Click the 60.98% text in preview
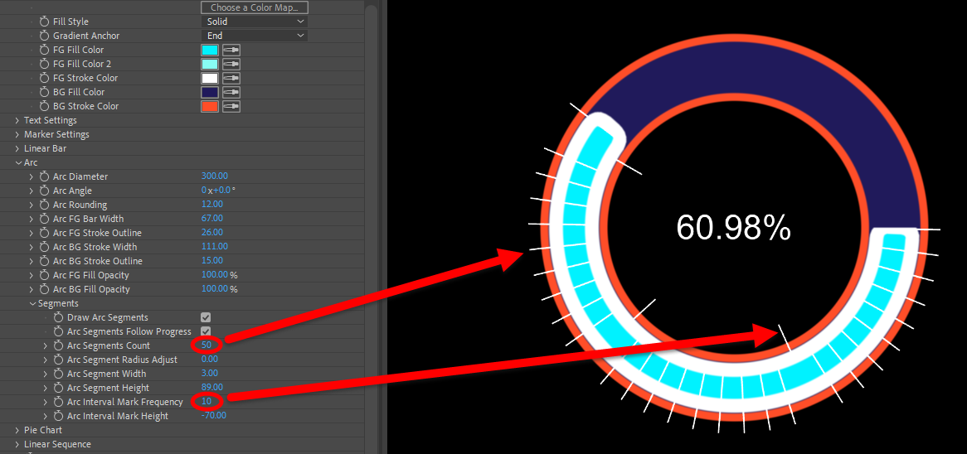967x454 pixels. tap(733, 228)
